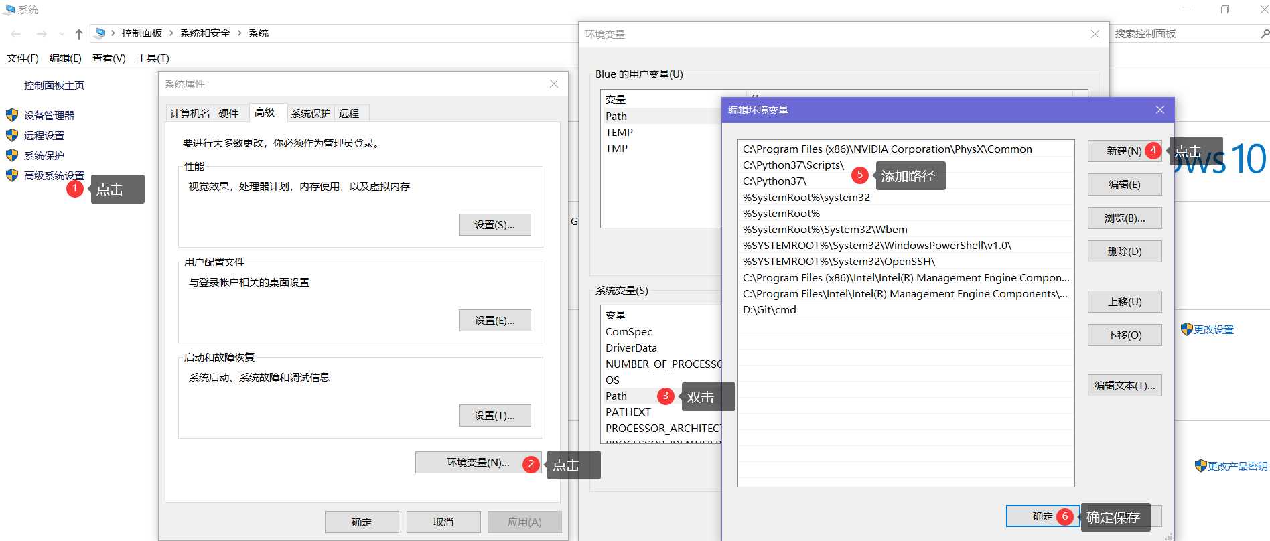This screenshot has height=541, width=1270.
Task: Select the %SystemRoot%\system32 entry
Action: pos(906,198)
